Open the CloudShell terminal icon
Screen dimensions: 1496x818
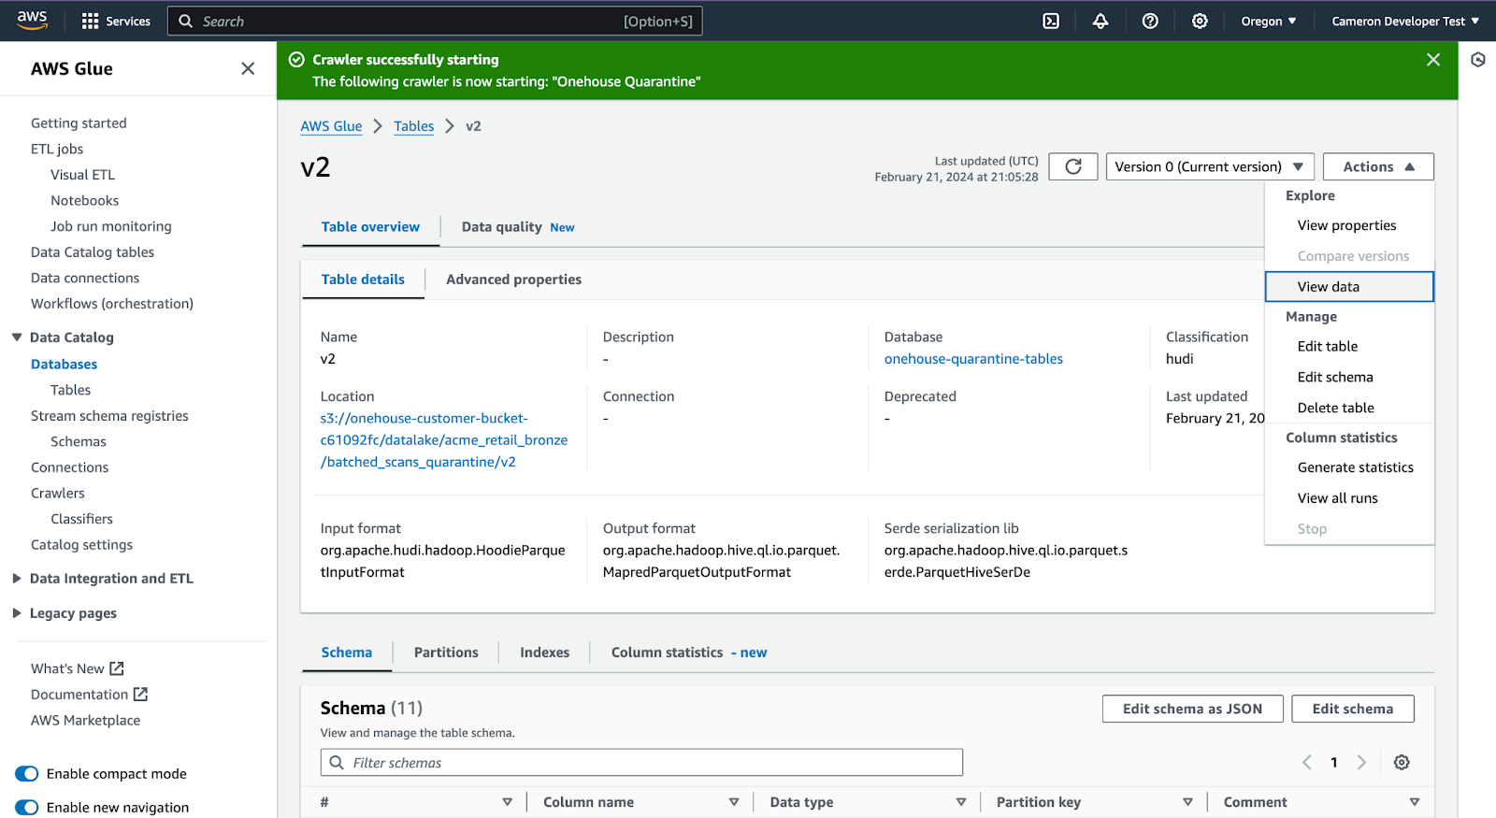click(1051, 21)
